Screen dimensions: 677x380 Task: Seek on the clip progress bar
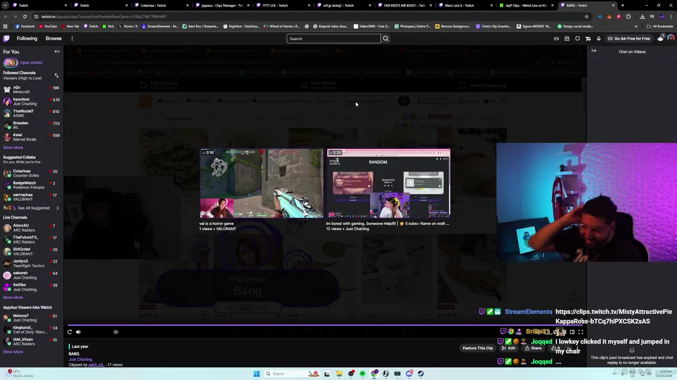pos(325,325)
